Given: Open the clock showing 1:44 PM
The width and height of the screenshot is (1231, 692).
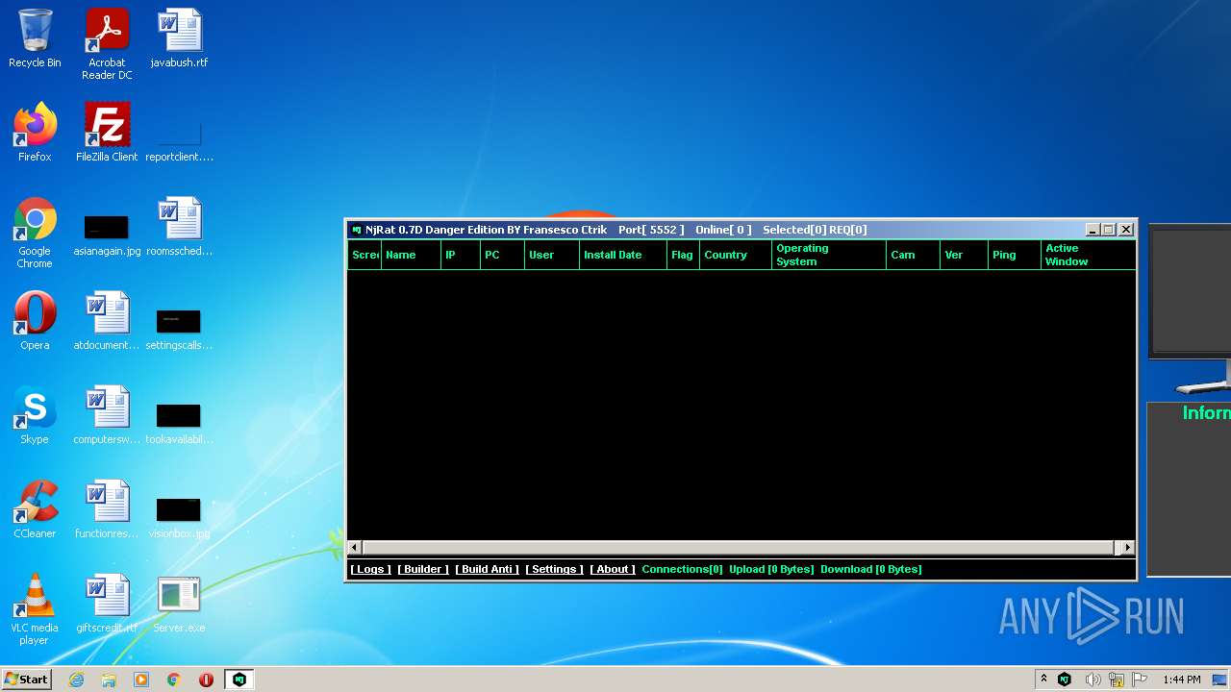Looking at the screenshot, I should coord(1182,680).
